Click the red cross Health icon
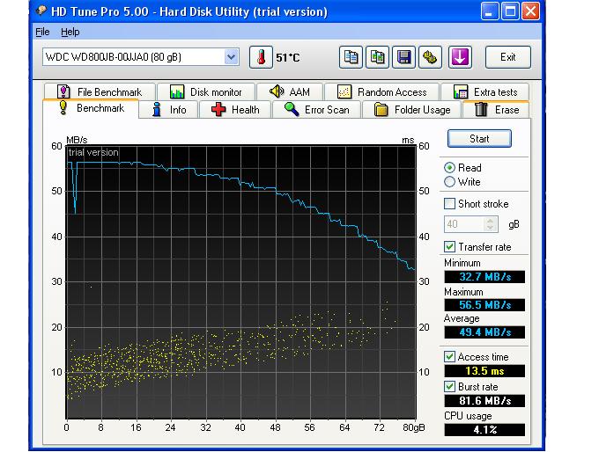Viewport: 599px width, 452px height. click(x=218, y=109)
